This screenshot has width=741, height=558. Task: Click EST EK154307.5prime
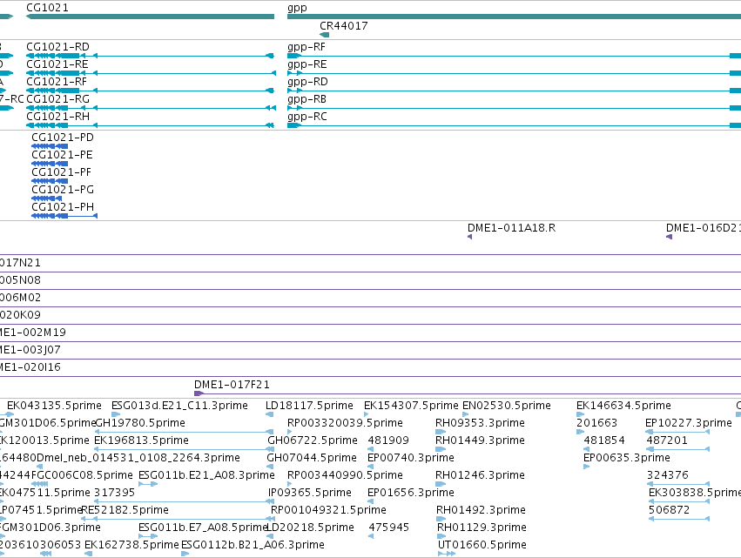click(411, 406)
